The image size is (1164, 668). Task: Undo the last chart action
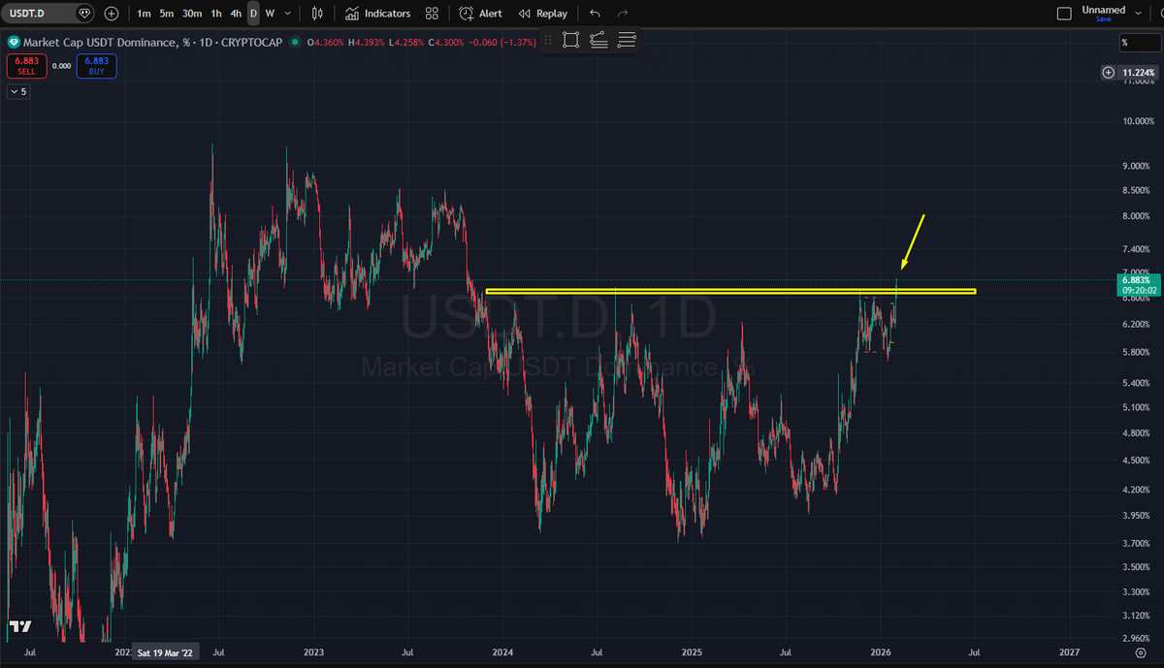click(x=595, y=14)
